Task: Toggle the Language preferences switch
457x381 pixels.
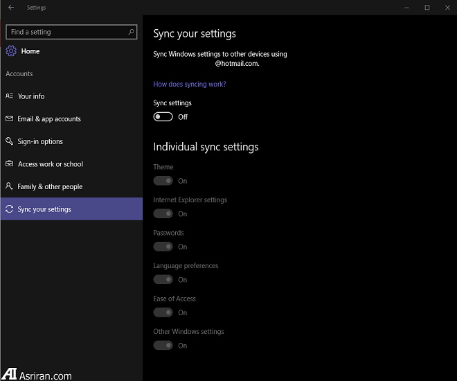Action: coord(163,280)
